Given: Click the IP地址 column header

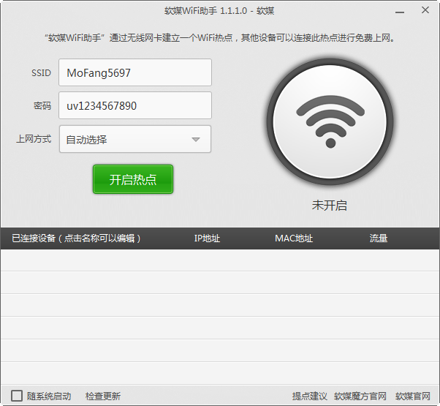Looking at the screenshot, I should click(207, 238).
